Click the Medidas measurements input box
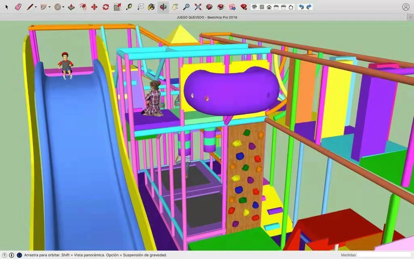Viewport: 414px width, 259px height. pos(384,255)
